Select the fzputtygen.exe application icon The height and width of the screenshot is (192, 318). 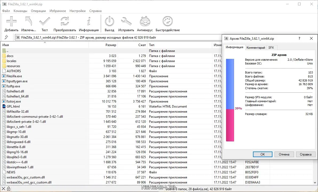(4, 81)
